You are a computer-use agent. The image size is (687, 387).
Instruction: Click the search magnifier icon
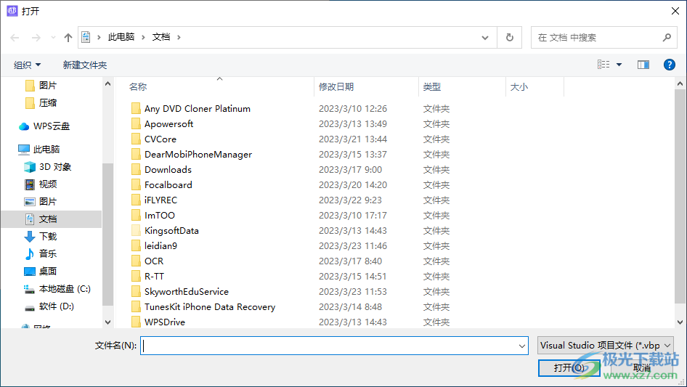pyautogui.click(x=667, y=38)
